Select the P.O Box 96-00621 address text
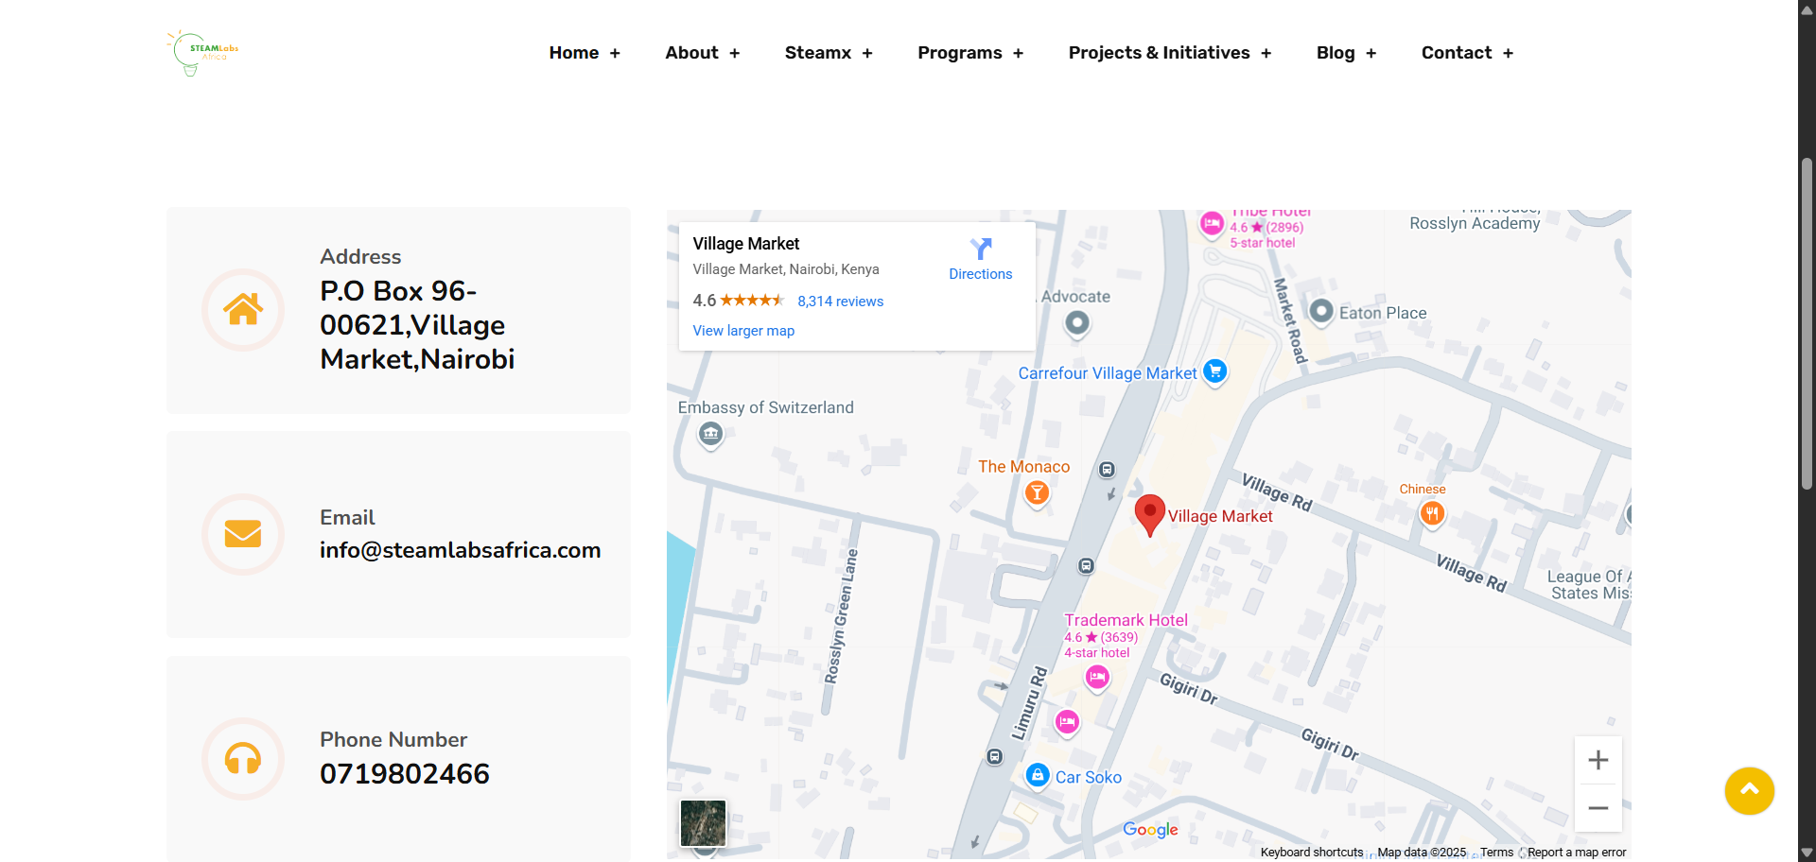This screenshot has height=862, width=1816. [x=417, y=325]
